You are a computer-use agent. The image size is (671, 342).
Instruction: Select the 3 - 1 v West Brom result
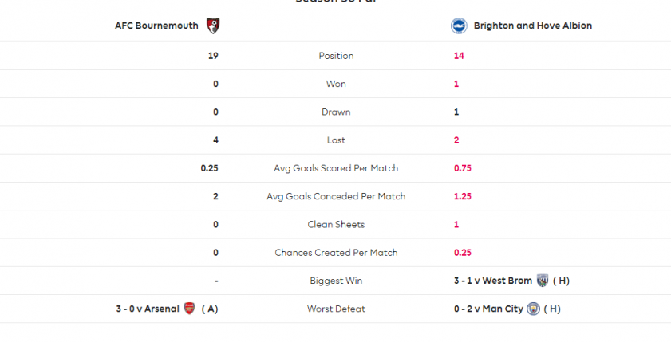pyautogui.click(x=493, y=281)
